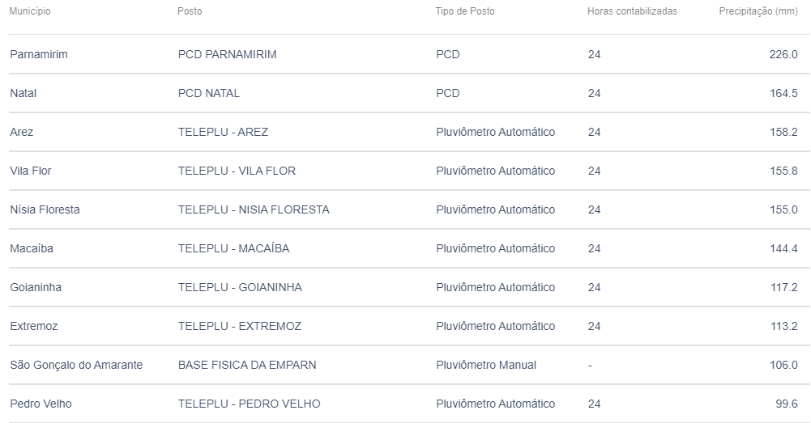Select the Goianinha row
The image size is (811, 423).
[409, 287]
